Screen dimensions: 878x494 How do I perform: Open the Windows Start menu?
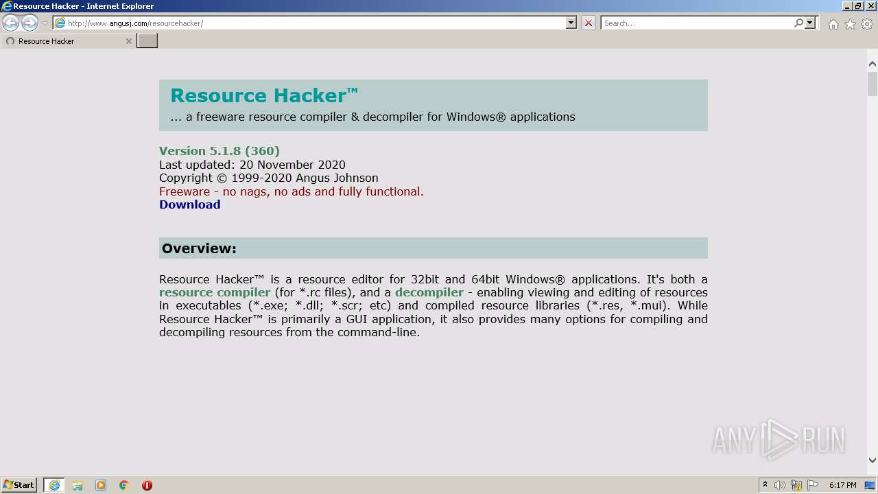[19, 485]
